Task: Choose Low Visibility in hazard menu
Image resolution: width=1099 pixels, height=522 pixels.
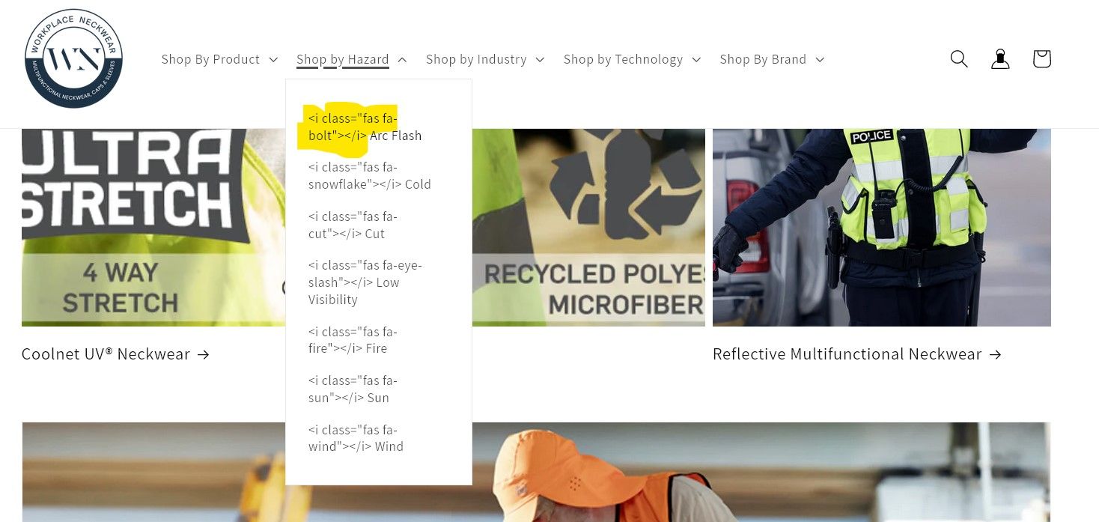Action: (365, 282)
